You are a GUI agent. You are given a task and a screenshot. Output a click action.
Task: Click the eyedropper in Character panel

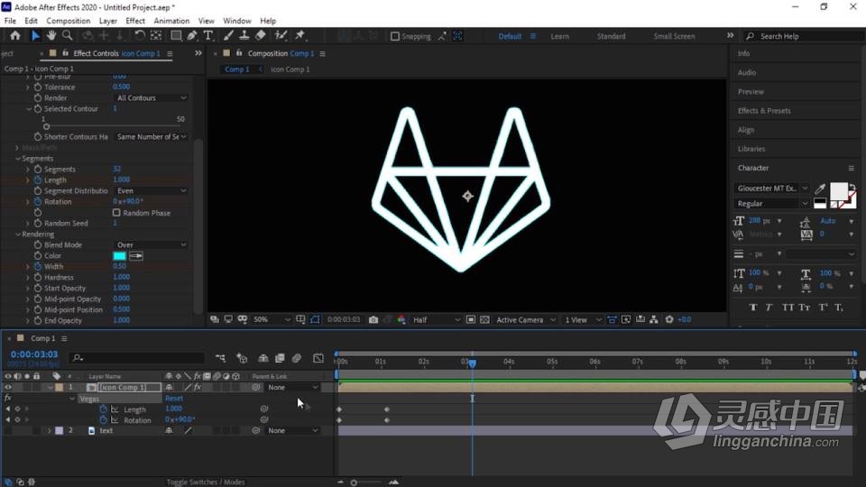[x=820, y=188]
